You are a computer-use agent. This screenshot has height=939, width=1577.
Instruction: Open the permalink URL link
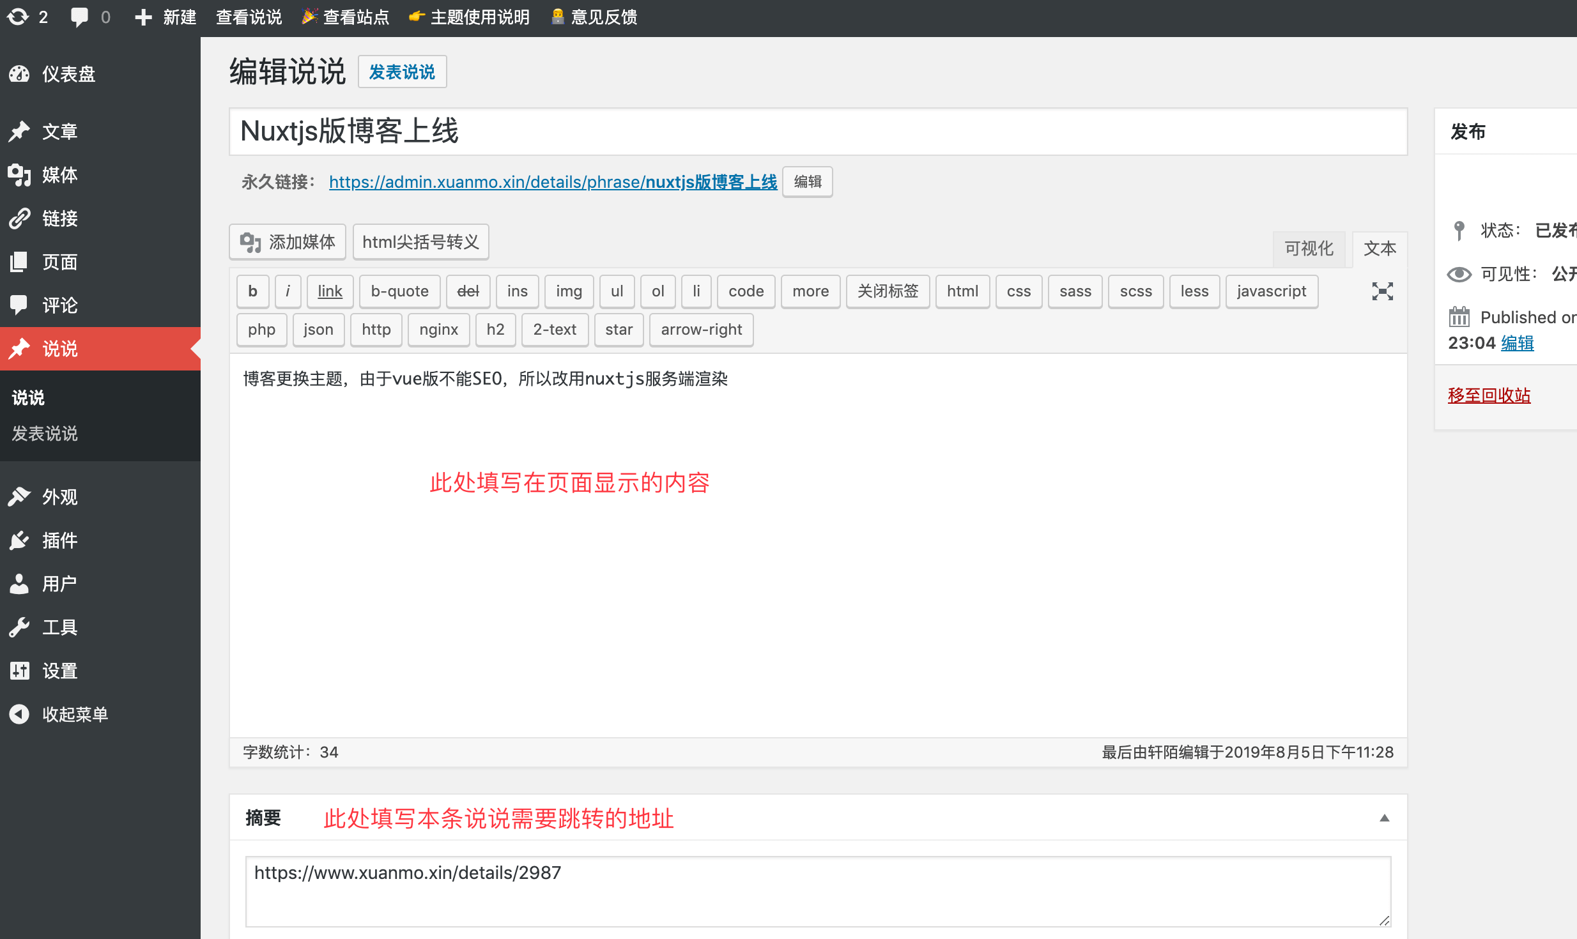(x=552, y=182)
